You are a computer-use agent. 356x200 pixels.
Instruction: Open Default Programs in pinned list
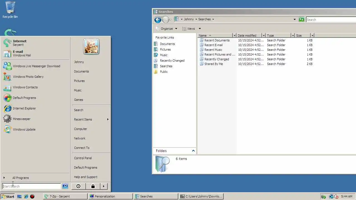36,98
